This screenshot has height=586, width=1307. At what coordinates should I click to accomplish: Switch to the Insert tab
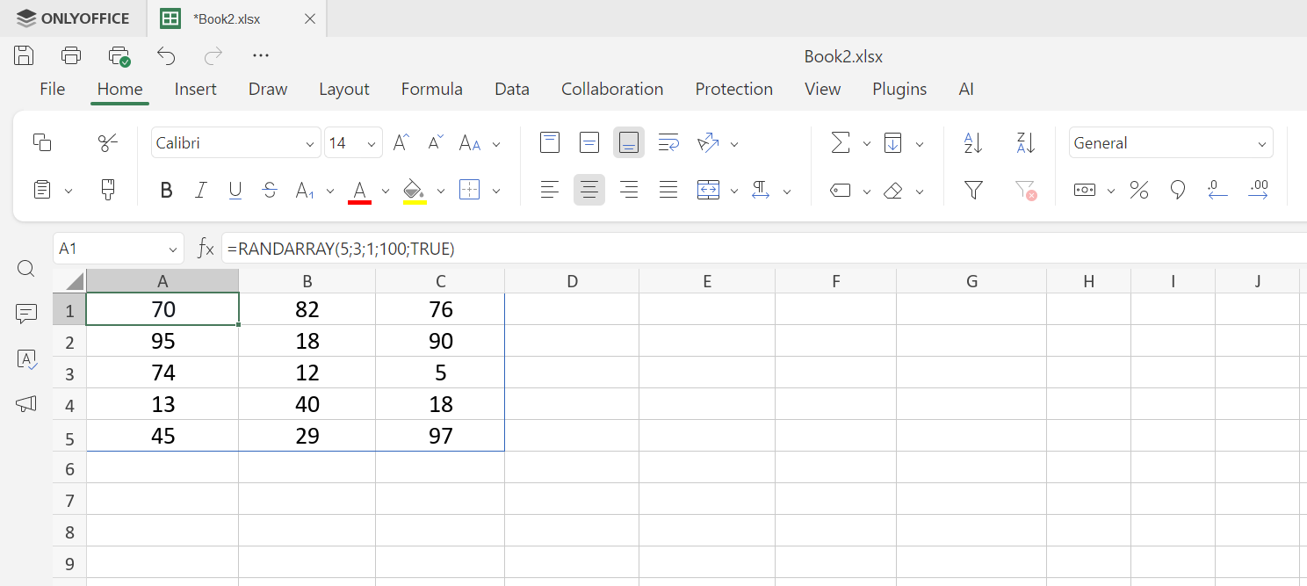195,89
